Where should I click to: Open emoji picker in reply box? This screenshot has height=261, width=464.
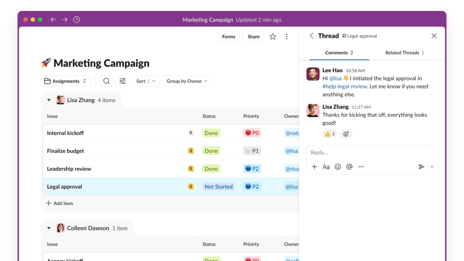coord(338,167)
